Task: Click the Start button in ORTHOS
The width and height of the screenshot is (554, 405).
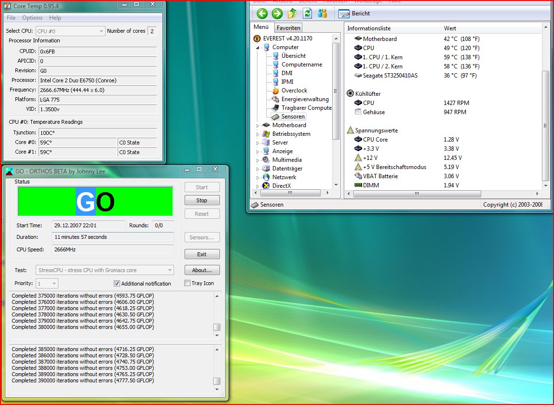Action: tap(202, 187)
